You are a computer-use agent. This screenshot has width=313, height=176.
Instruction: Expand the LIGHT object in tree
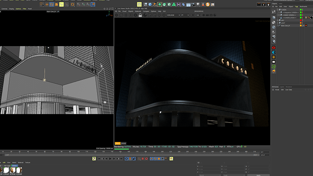[x=277, y=23]
